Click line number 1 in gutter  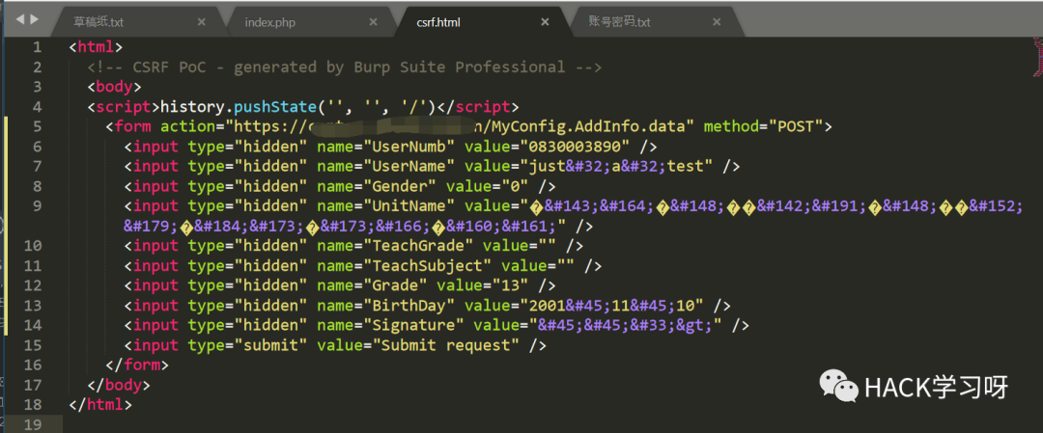pos(37,47)
